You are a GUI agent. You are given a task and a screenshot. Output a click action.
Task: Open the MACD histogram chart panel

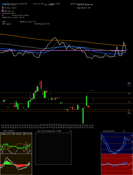[16, 164]
